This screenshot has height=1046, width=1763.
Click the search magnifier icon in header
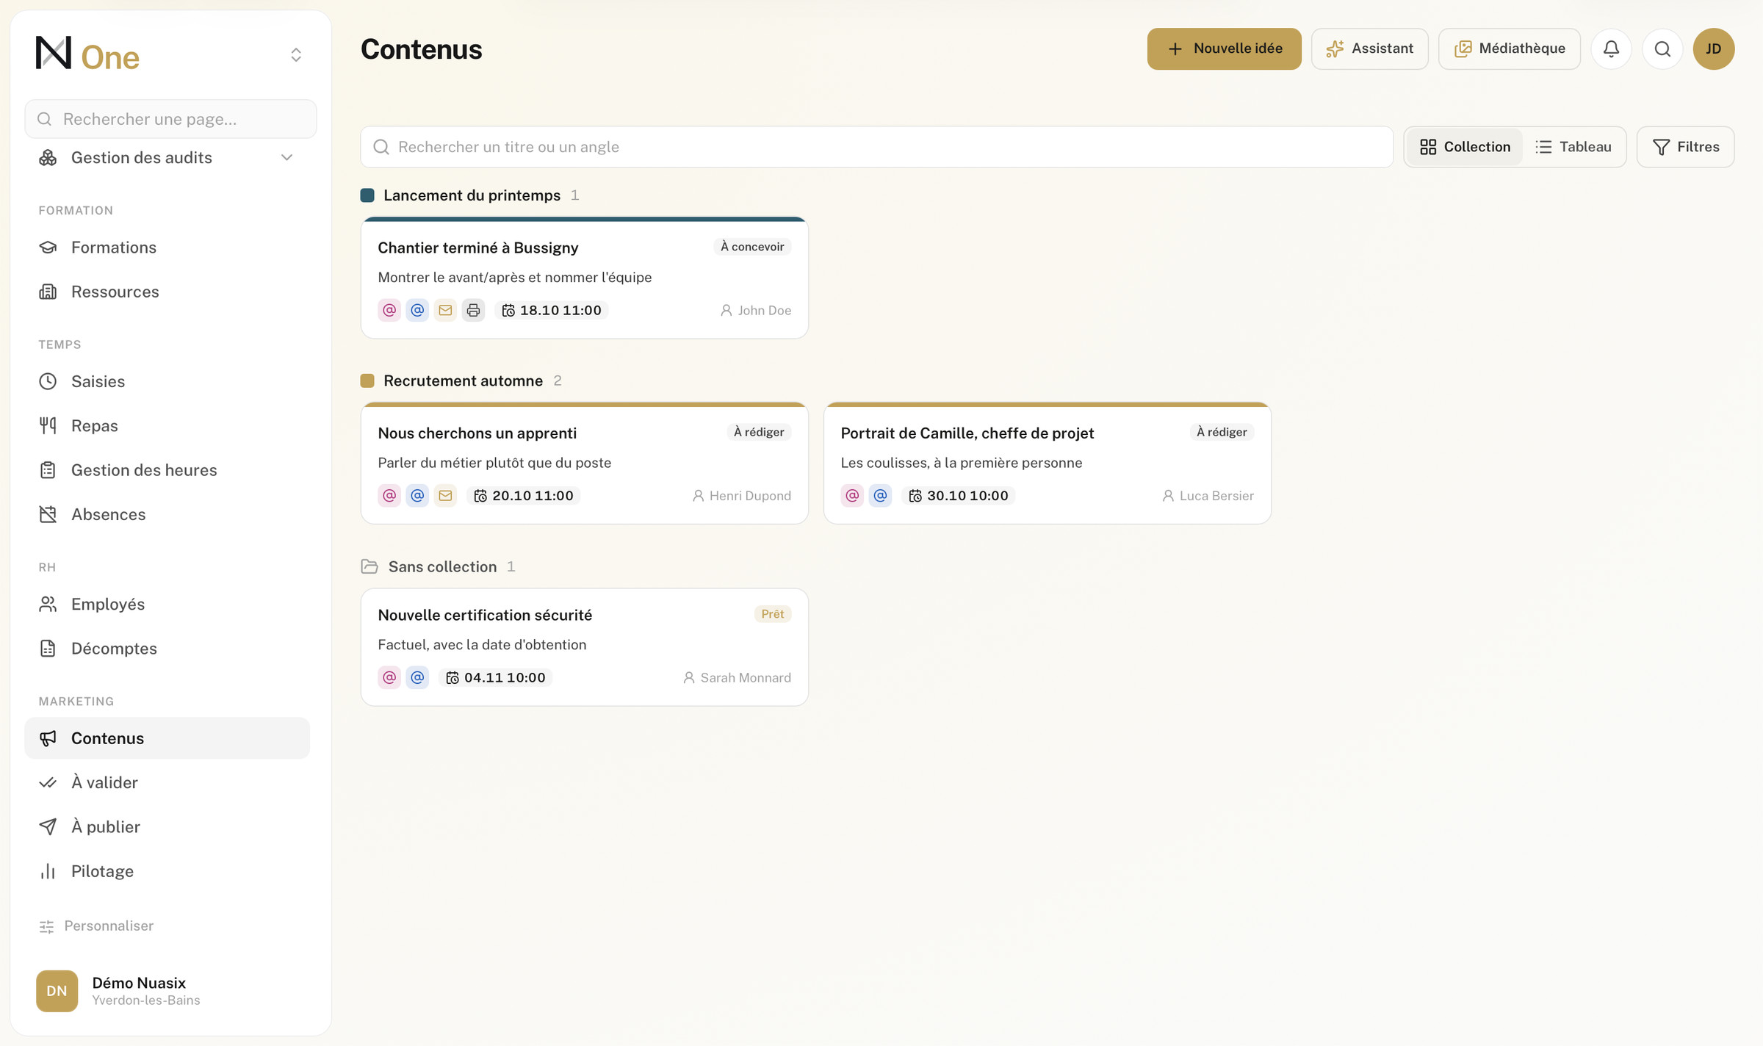point(1662,48)
